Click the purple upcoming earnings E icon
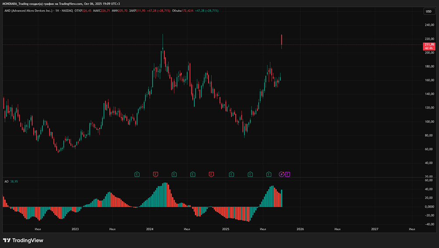The width and height of the screenshot is (439, 248). (x=288, y=174)
